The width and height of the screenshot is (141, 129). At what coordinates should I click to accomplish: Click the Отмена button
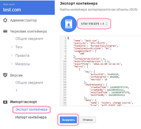click(x=88, y=120)
